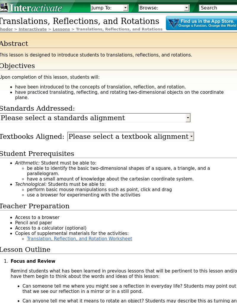Open the Browse dropdown
This screenshot has height=303, width=237.
pos(164,8)
